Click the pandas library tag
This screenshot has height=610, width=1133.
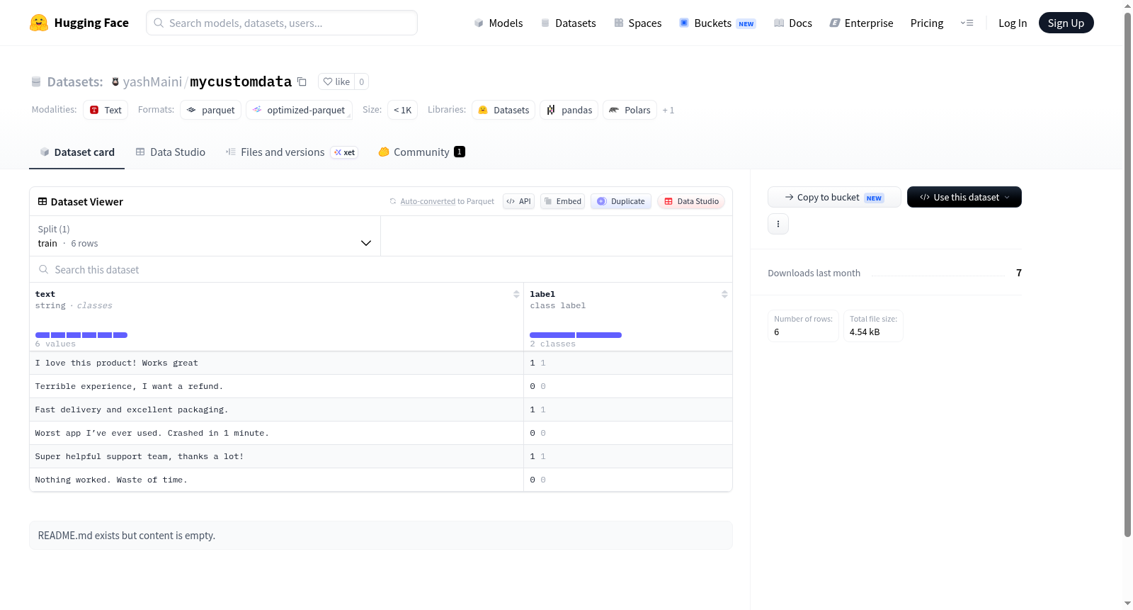pyautogui.click(x=569, y=110)
